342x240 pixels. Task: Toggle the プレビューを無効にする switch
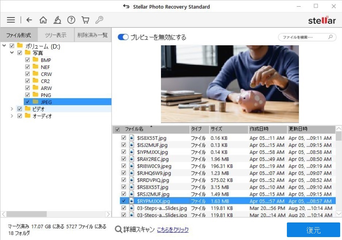click(123, 37)
